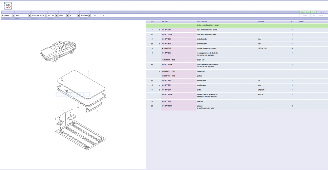
Task: Click the AU catalog logo icon
Action: pyautogui.click(x=8, y=5)
